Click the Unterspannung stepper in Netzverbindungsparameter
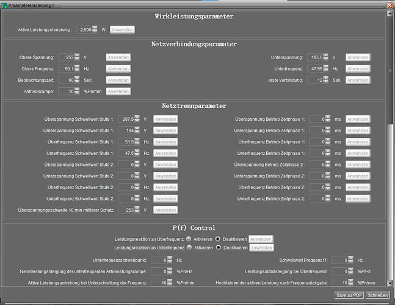 tap(326, 57)
